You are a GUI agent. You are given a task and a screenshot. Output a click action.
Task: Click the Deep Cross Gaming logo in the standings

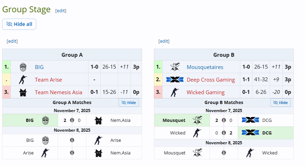tap(175, 79)
